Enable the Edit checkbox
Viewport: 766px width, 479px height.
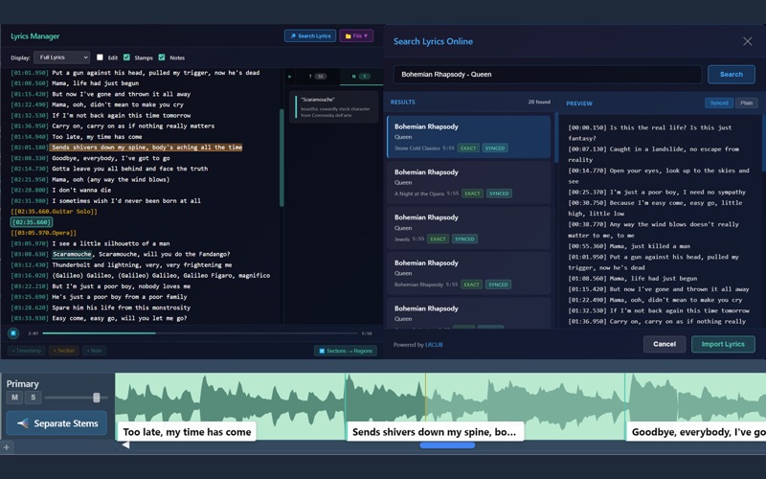tap(100, 57)
